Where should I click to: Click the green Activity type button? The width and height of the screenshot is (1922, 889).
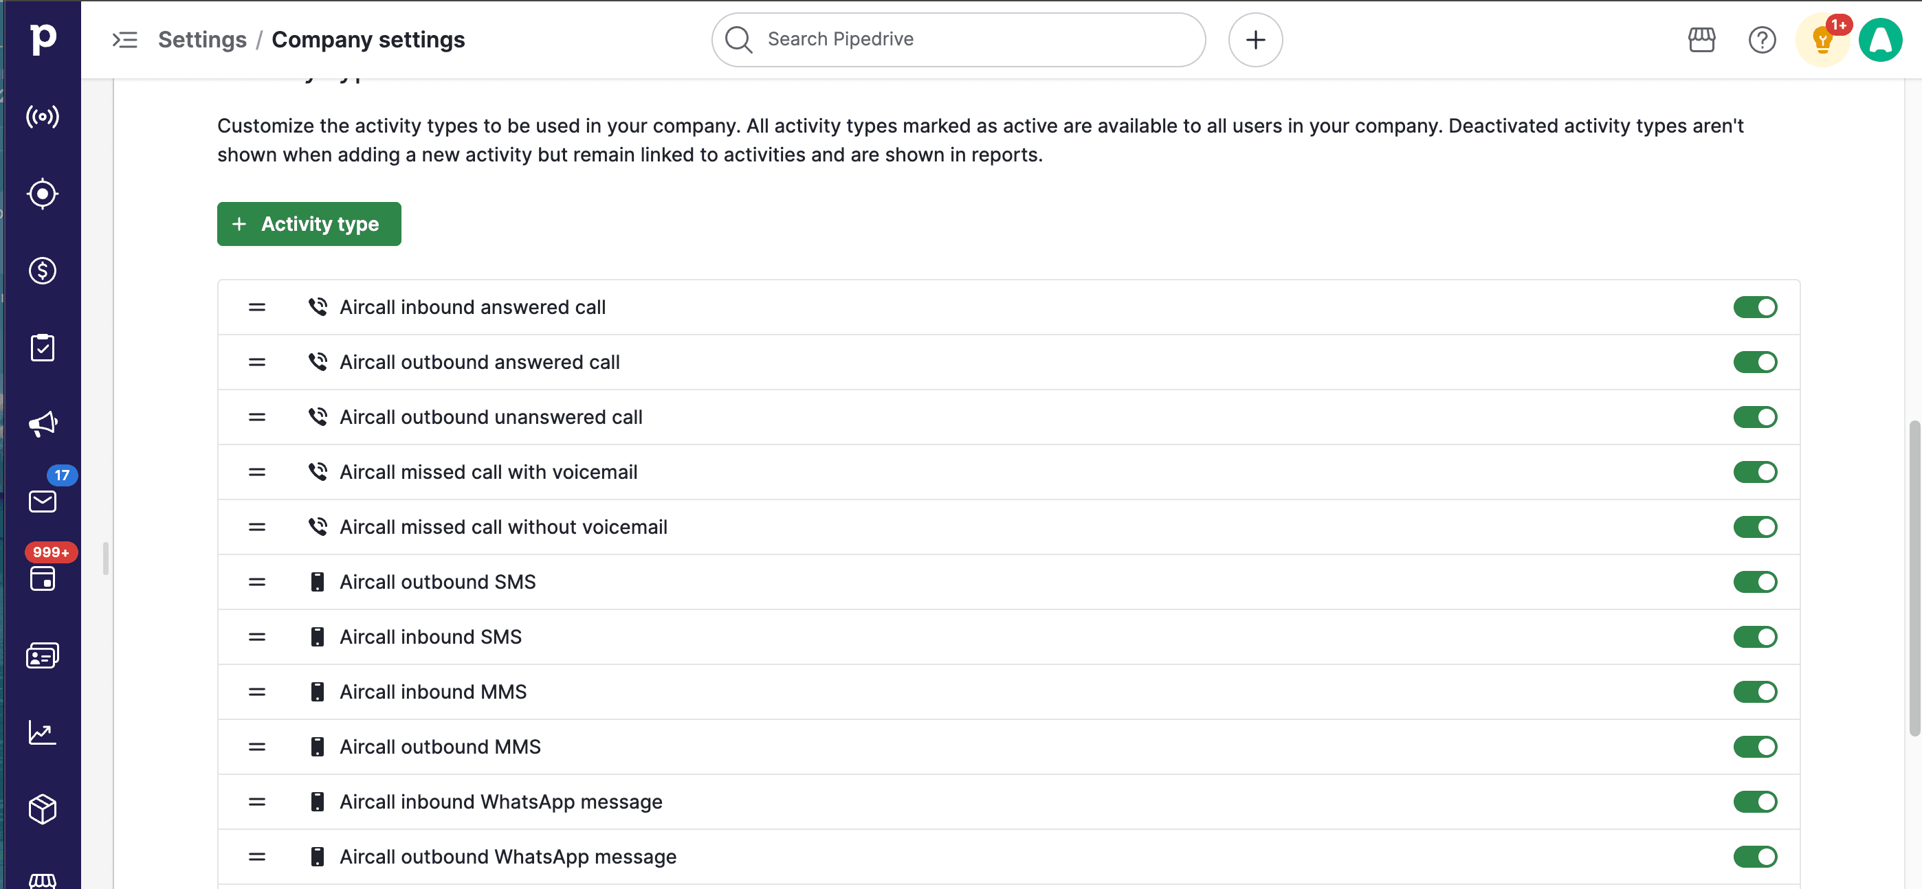[309, 224]
